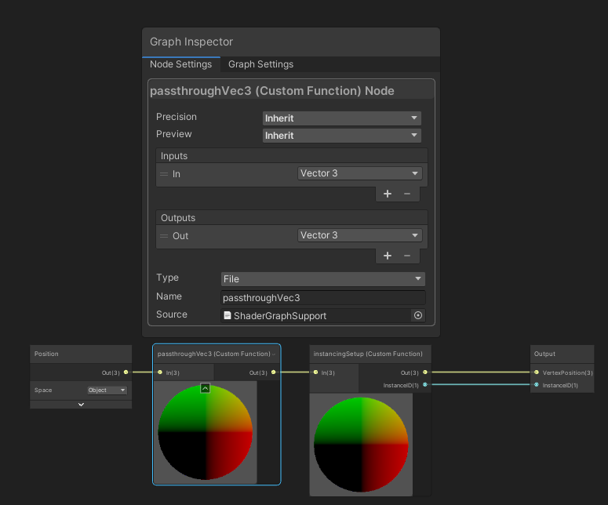Collapse the passthroughVec3 node preview
The width and height of the screenshot is (608, 505).
(x=205, y=388)
